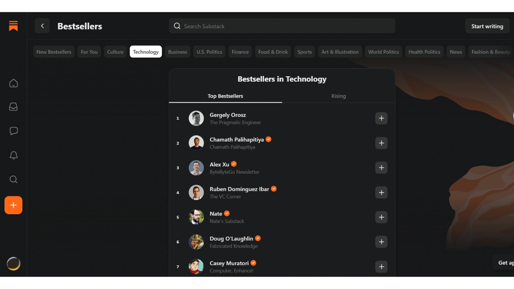The height and width of the screenshot is (289, 514).
Task: Click the Substack logo icon
Action: 13,26
